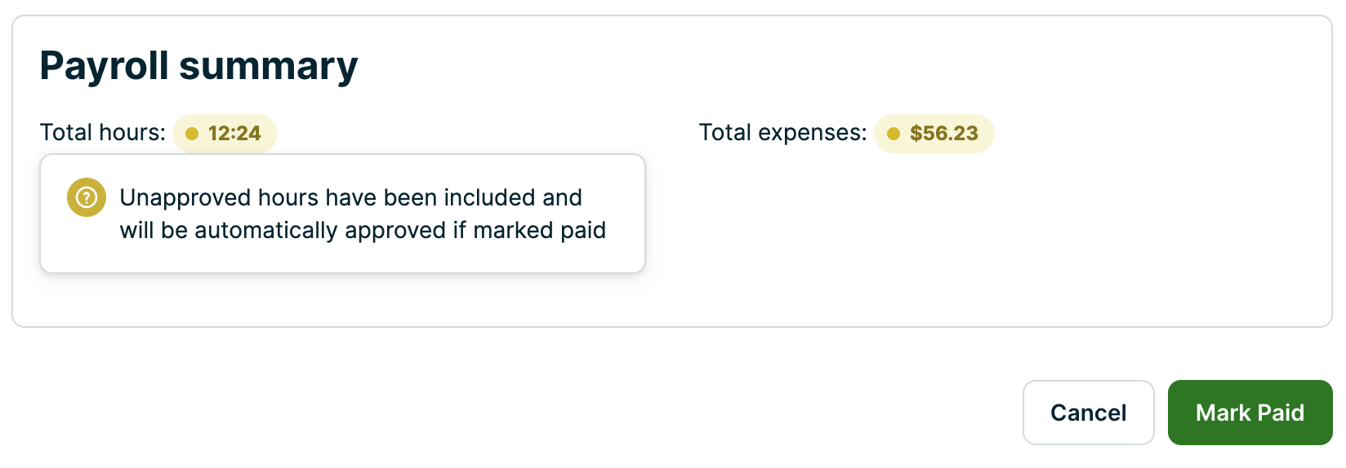The height and width of the screenshot is (468, 1346).
Task: Click the yellow dot beside 12:24
Action: click(x=192, y=134)
